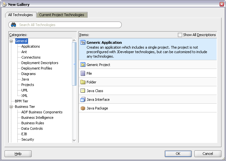Screen dimensions: 226x161
Task: Choose ADF Business Components category
Action: (x=42, y=112)
